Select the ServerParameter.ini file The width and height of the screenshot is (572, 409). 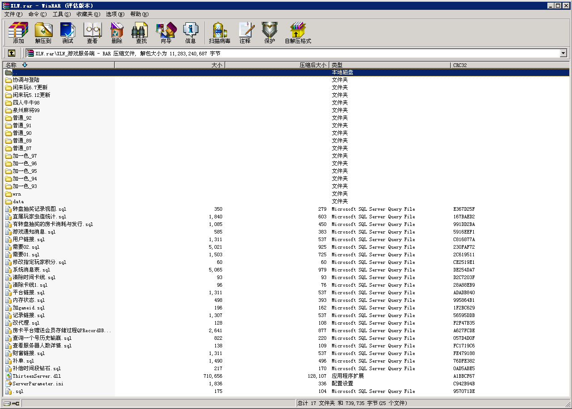click(x=38, y=384)
